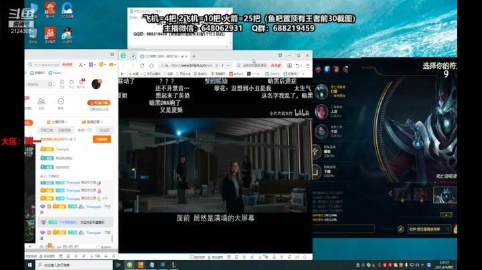This screenshot has width=482, height=270.
Task: Open the Yooup bookmark in Douyu browser
Action: coord(56,73)
